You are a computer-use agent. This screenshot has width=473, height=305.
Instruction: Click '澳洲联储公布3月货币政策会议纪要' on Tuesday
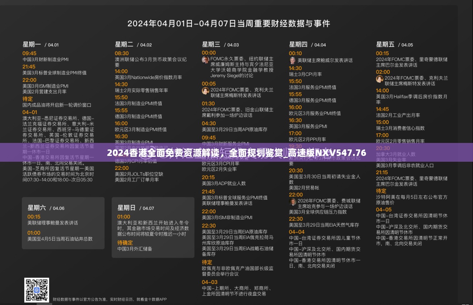151,62
